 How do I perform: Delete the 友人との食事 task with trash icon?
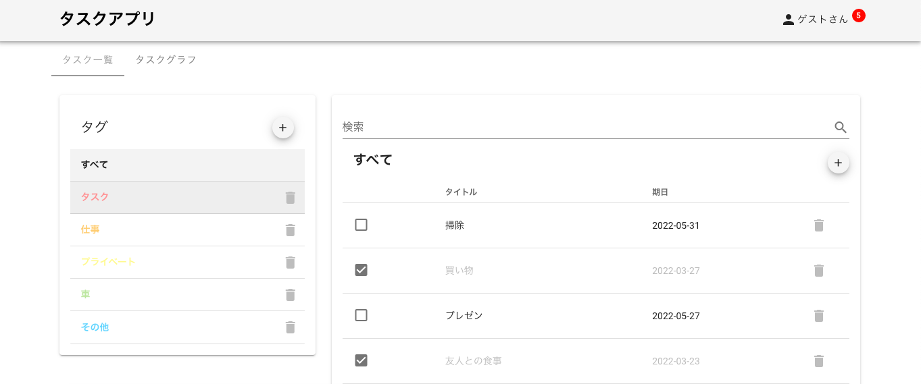[819, 361]
